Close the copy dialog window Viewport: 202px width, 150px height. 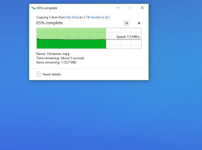point(142,8)
